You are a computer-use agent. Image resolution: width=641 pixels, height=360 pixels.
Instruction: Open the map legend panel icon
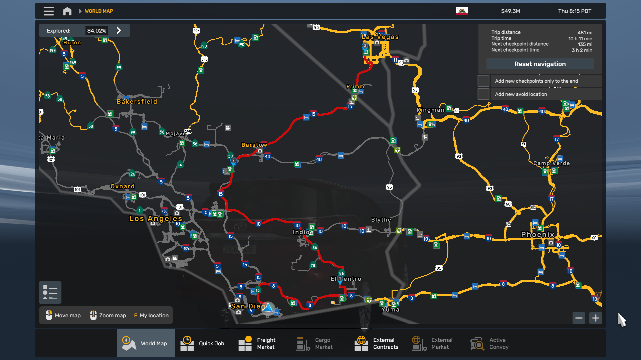point(50,292)
